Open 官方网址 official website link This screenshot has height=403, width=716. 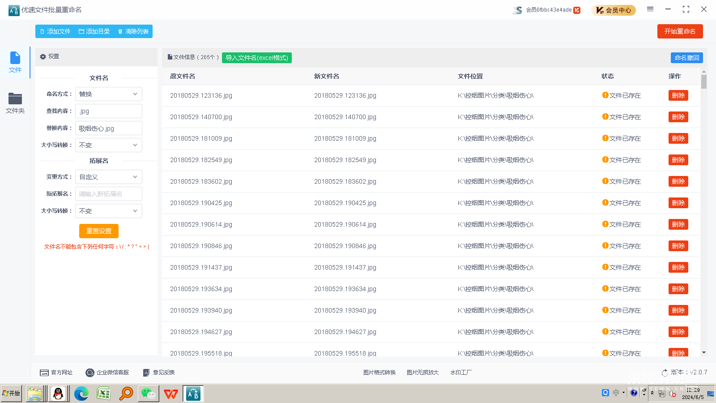[56, 373]
